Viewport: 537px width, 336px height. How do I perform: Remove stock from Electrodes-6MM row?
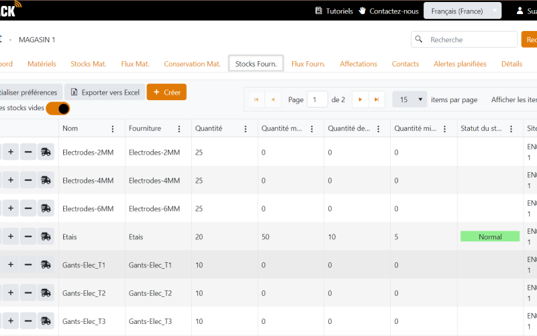pos(28,208)
